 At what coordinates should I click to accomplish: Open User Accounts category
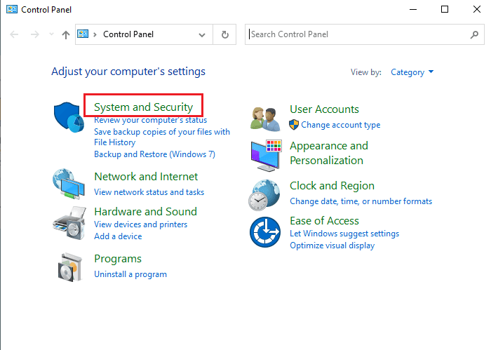[x=324, y=109]
